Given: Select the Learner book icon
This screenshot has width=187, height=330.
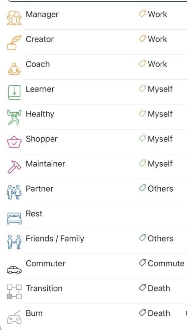Looking at the screenshot, I should click(14, 92).
